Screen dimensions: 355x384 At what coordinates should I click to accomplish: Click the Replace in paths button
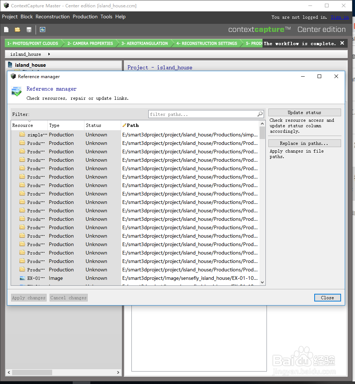(304, 143)
